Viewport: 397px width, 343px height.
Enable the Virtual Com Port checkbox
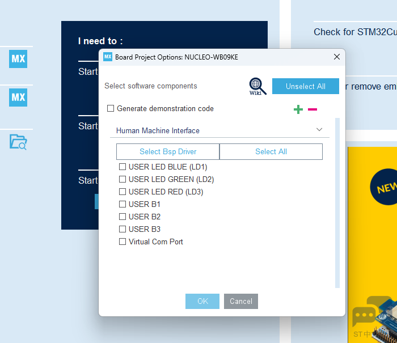tap(123, 242)
